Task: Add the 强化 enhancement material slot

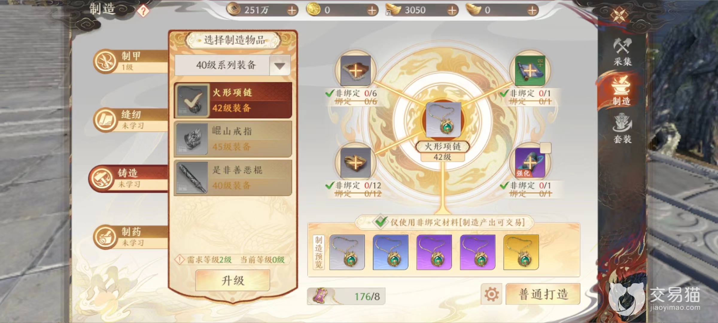Action: coord(530,163)
